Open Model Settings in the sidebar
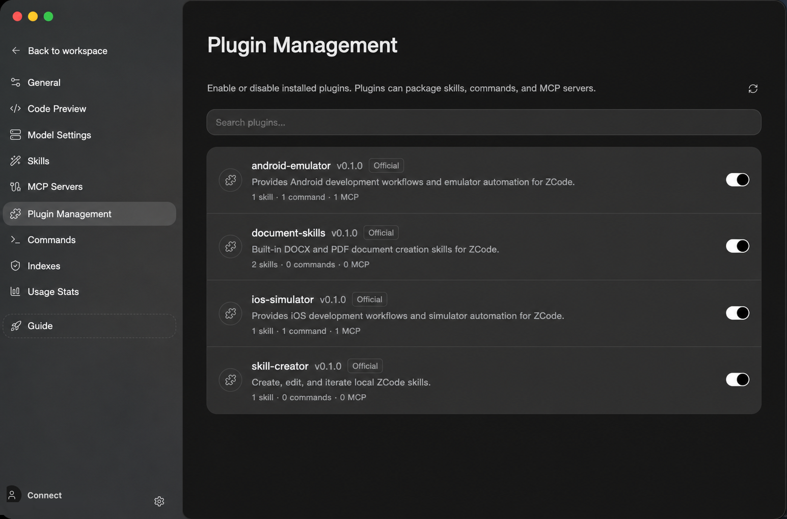Screen dimensions: 787x519 [x=90, y=135]
